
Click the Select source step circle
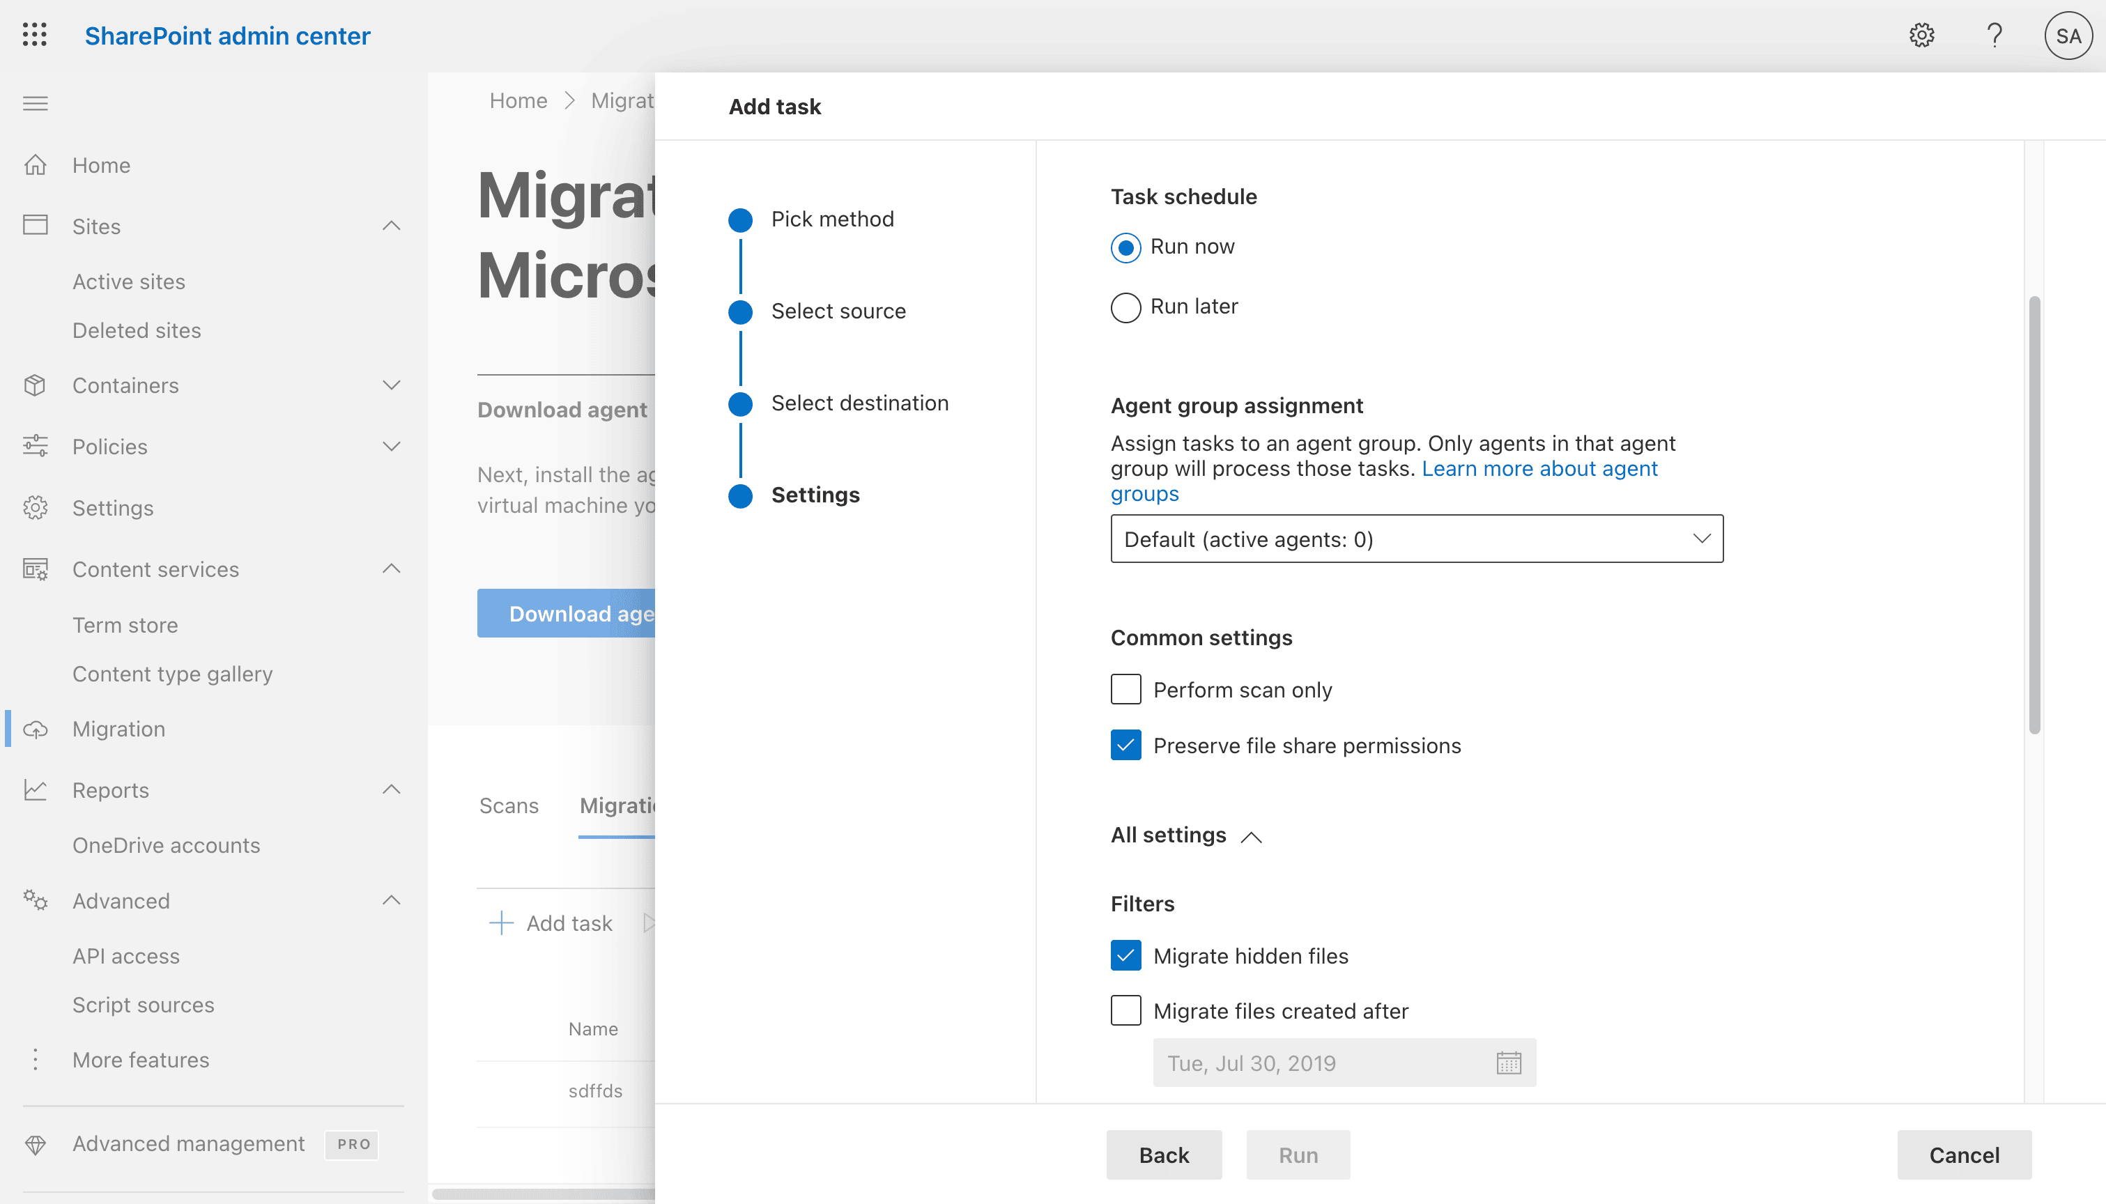[x=740, y=311]
